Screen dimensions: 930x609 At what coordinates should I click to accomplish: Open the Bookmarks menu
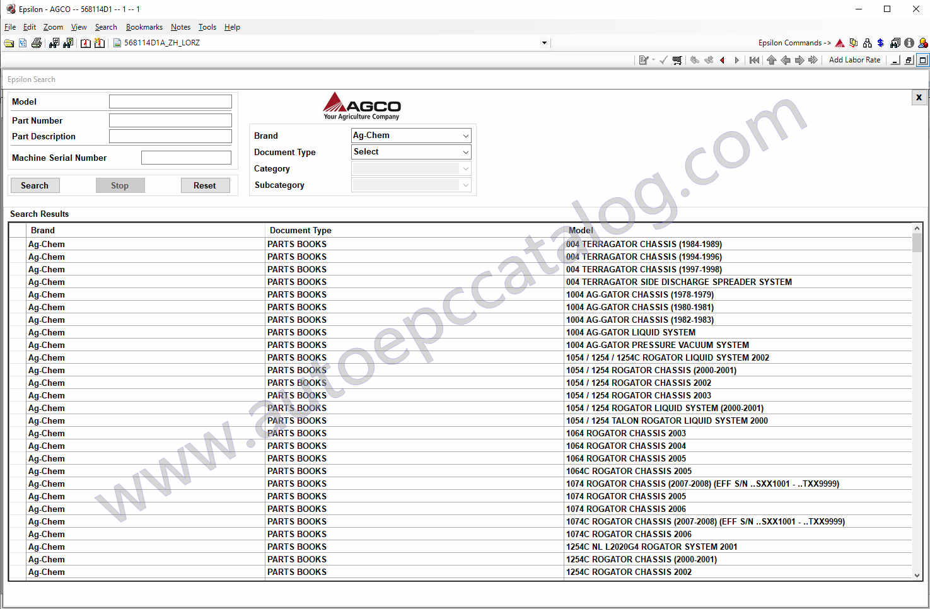(x=144, y=27)
